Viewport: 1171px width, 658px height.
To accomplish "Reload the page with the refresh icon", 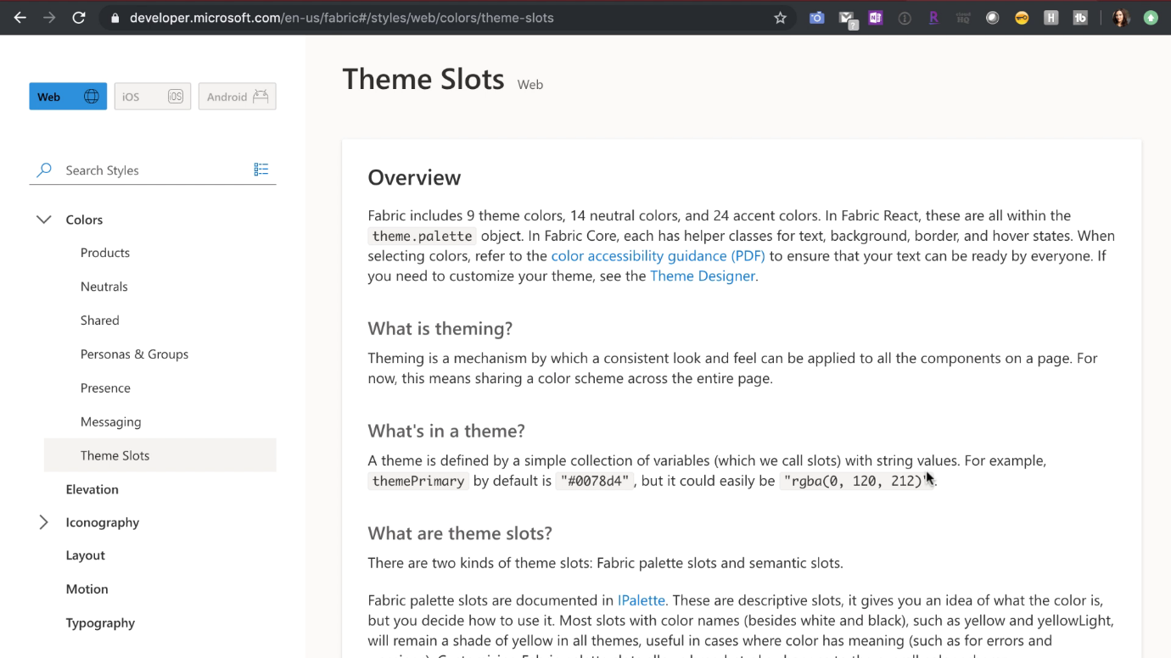I will pyautogui.click(x=79, y=17).
